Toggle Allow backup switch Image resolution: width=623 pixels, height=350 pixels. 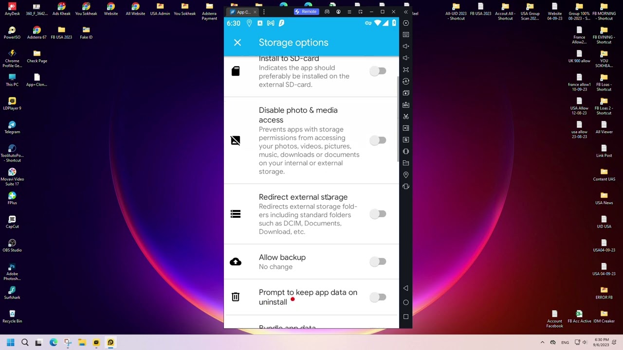click(378, 262)
